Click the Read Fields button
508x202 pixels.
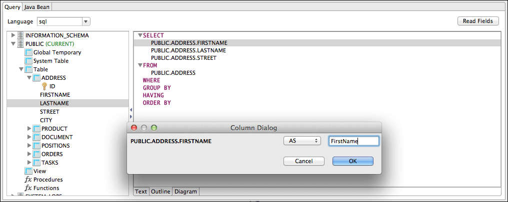coord(478,21)
